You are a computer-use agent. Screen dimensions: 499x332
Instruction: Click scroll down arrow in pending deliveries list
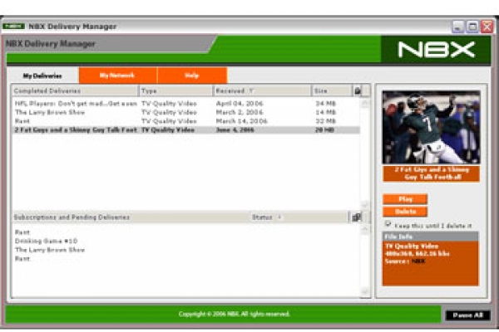(x=365, y=292)
